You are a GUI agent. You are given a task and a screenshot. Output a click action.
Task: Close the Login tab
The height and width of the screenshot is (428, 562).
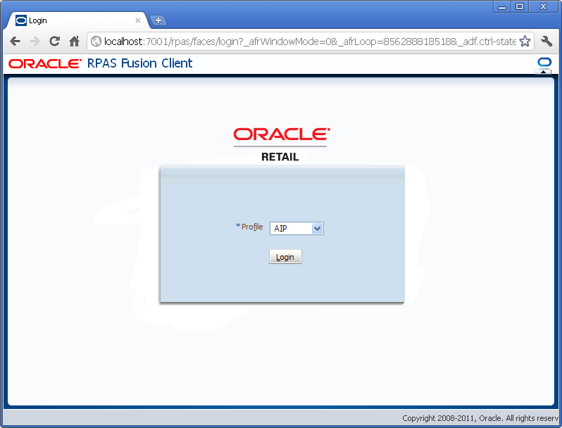pos(137,21)
